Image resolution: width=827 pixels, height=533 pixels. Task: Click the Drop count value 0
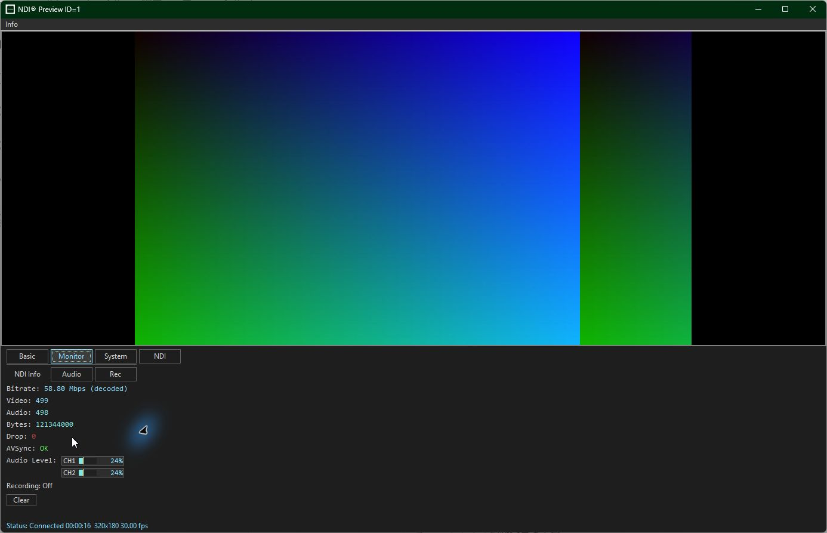(x=33, y=436)
